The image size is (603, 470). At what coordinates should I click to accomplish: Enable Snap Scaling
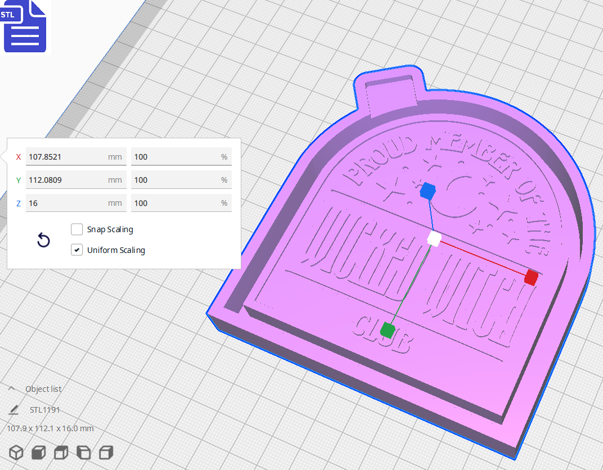coord(76,229)
